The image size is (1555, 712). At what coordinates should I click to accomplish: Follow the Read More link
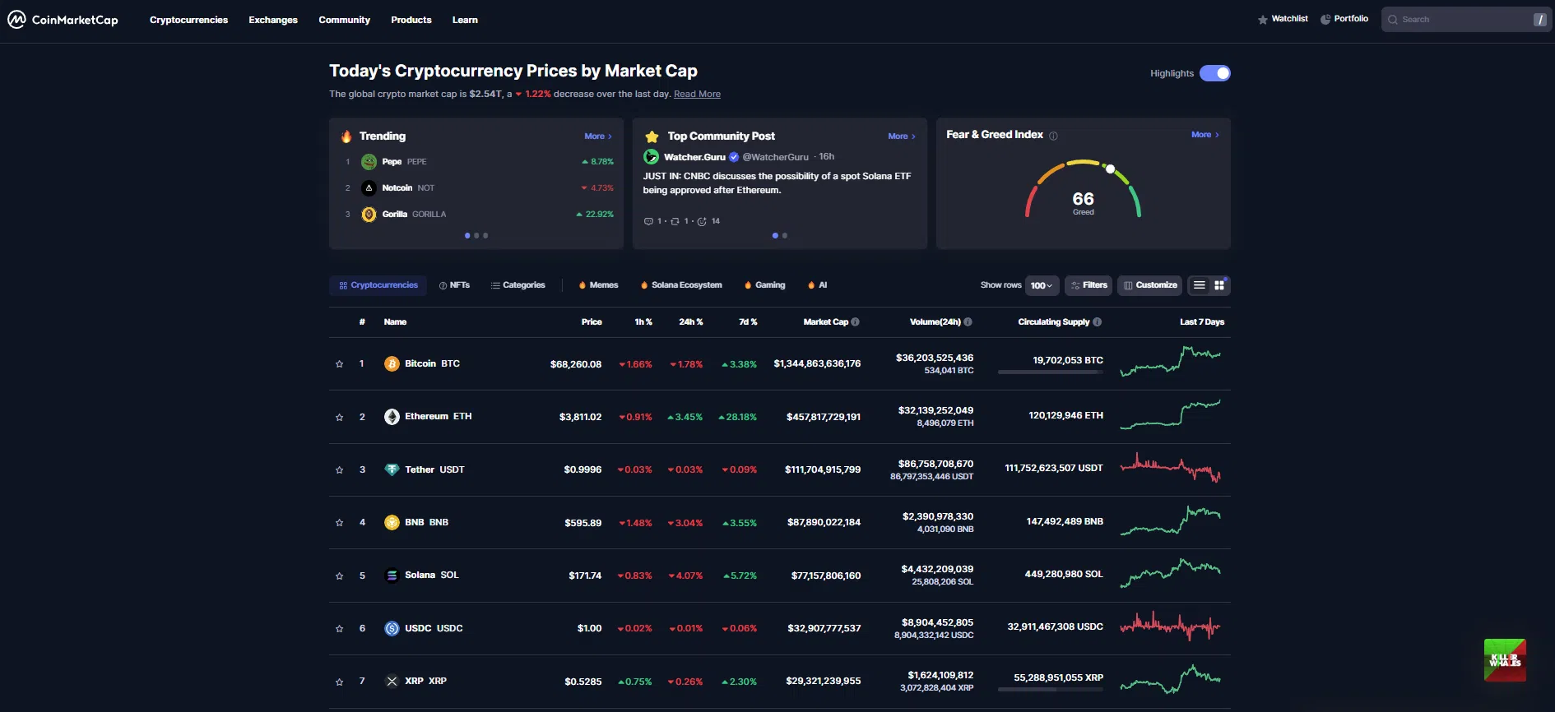[697, 95]
